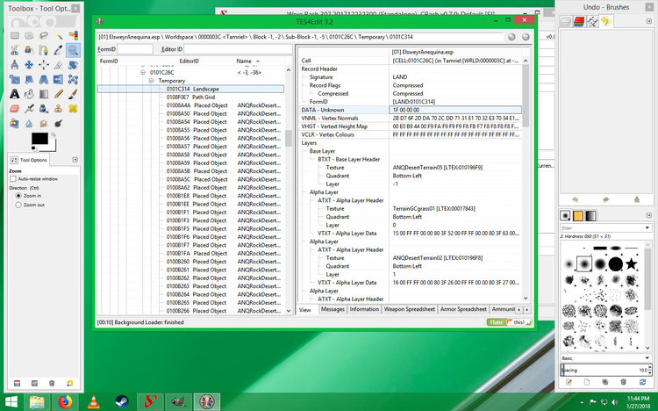Open Firefox from the Windows taskbar
Viewport: 658px width, 411px height.
click(65, 402)
